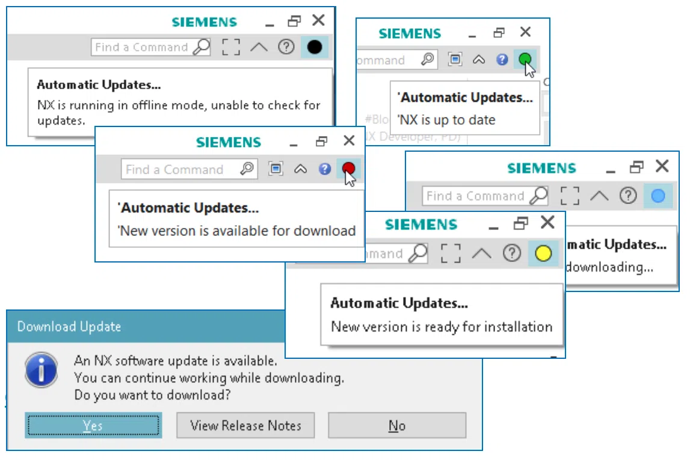The image size is (690, 460).
Task: Focus Find a Command field, black-indicator window
Action: click(x=150, y=47)
